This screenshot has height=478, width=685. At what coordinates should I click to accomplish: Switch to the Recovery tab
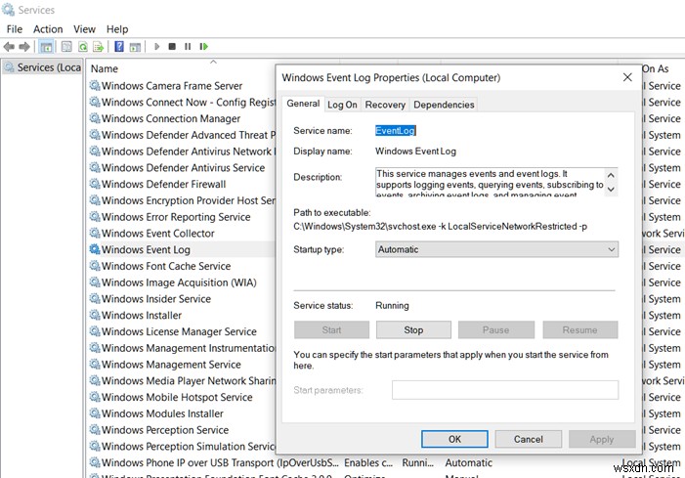tap(385, 105)
